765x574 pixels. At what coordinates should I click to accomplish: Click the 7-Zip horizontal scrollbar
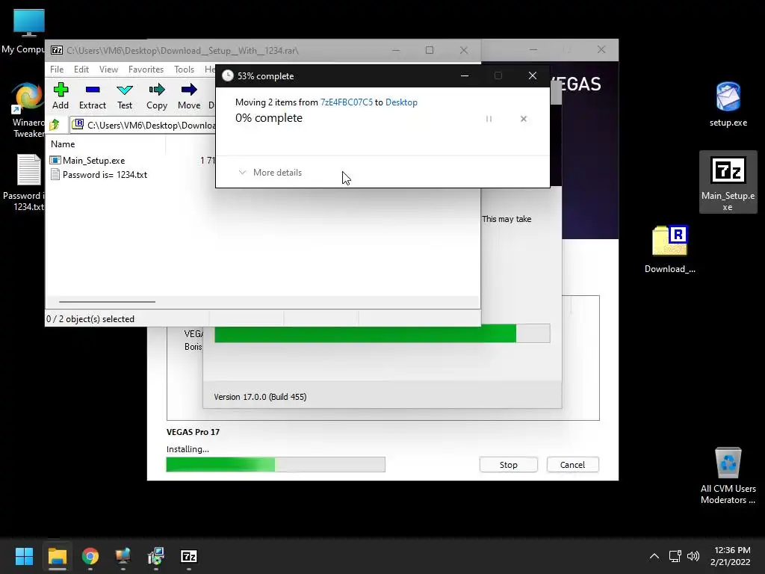(107, 302)
